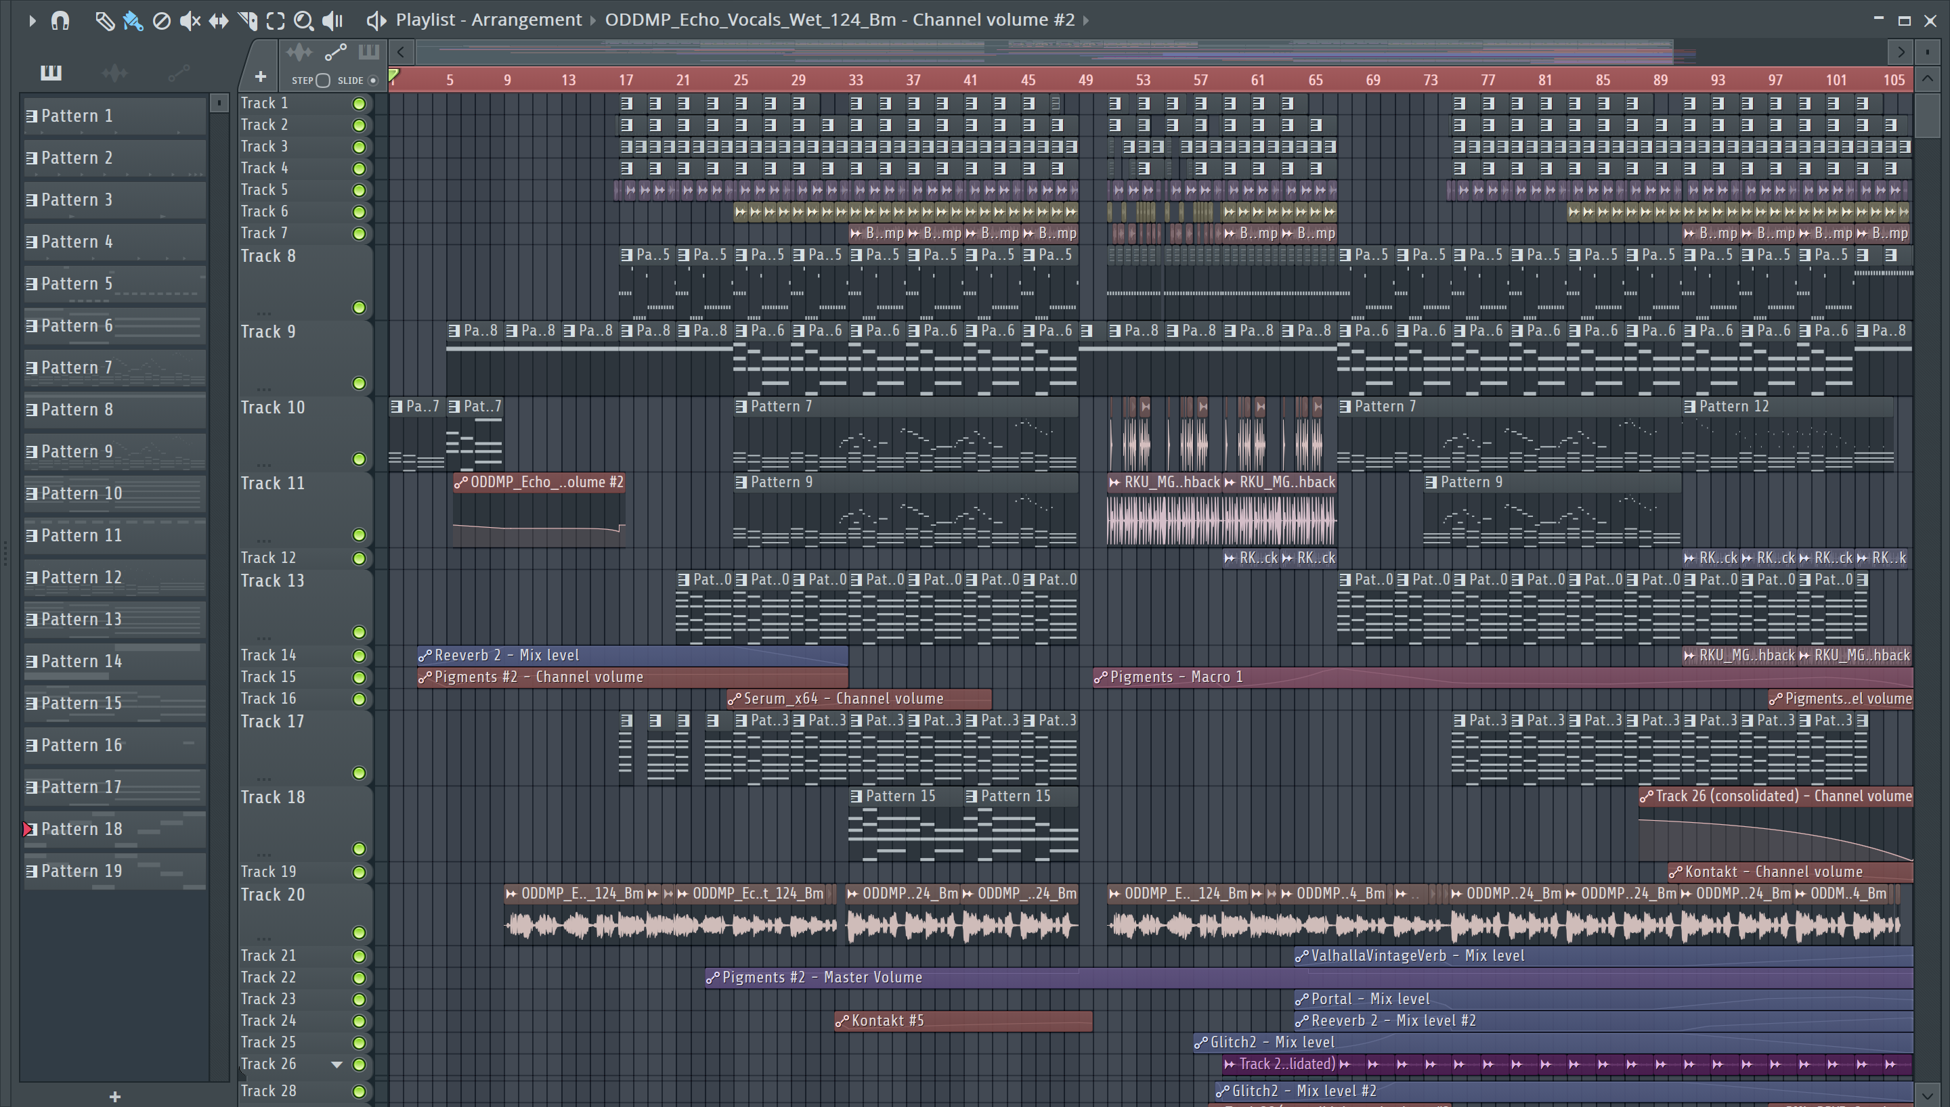Screen dimensions: 1950x1107
Task: Mute Track 14 with its green LED
Action: (359, 656)
